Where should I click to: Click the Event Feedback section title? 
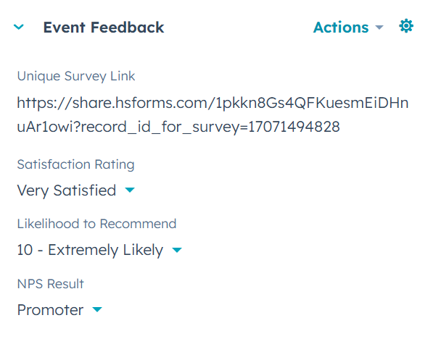(x=104, y=28)
